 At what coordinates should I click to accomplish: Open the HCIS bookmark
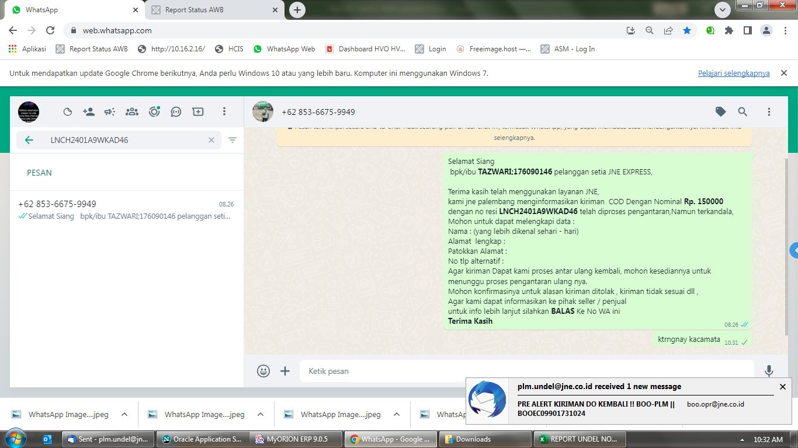[x=229, y=49]
